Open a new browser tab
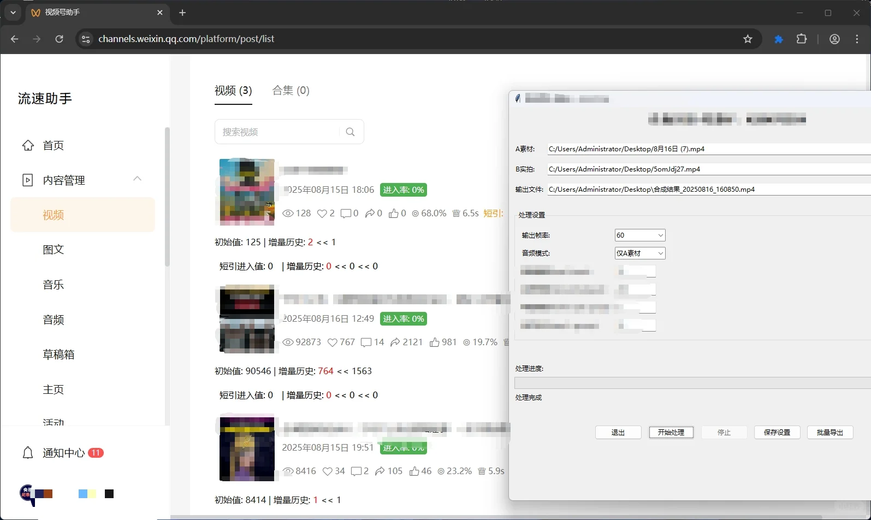The height and width of the screenshot is (520, 871). pos(182,13)
